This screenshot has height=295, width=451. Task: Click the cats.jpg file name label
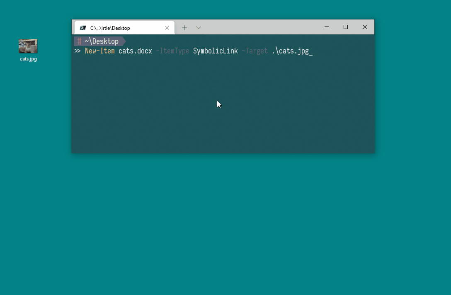pos(28,59)
